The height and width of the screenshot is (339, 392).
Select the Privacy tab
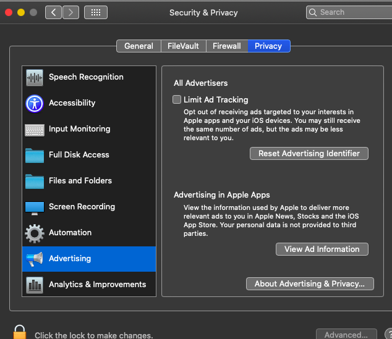pyautogui.click(x=268, y=46)
